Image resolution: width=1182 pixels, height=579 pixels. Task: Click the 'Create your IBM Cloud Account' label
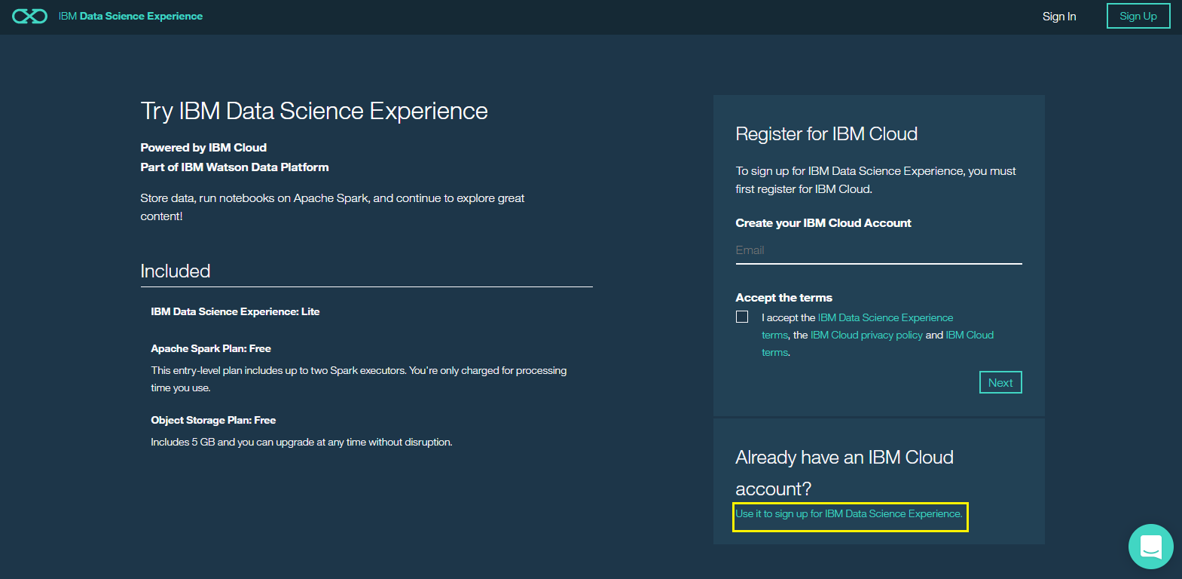click(x=823, y=222)
